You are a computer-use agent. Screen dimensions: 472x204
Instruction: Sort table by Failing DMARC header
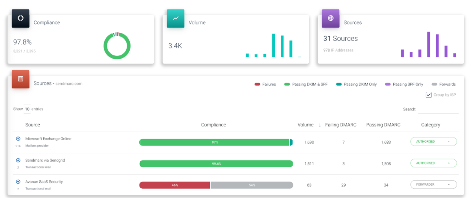coord(341,125)
